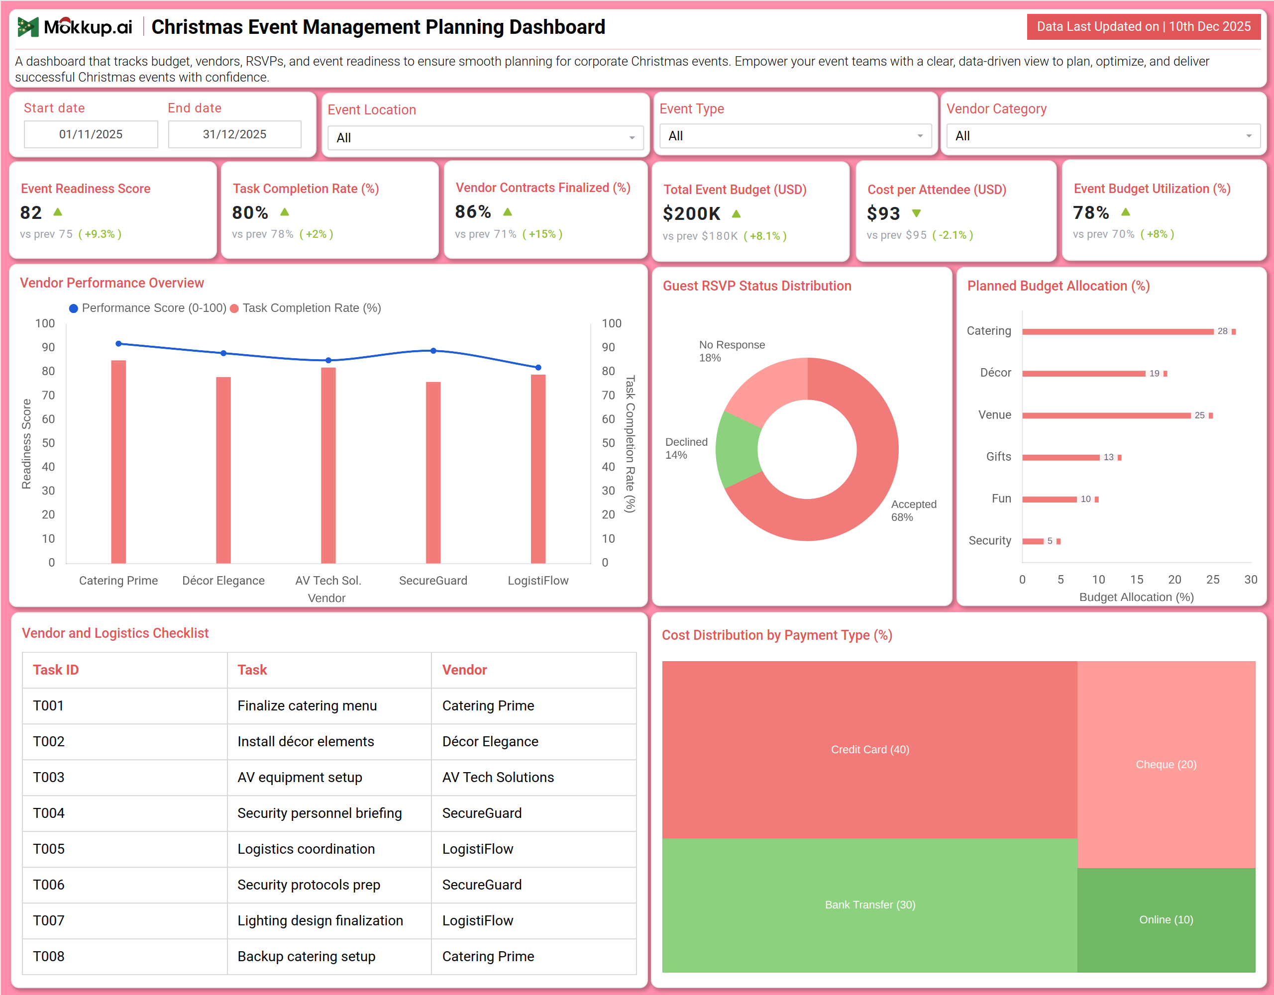
Task: Open the Vendor Category dropdown
Action: 1103,136
